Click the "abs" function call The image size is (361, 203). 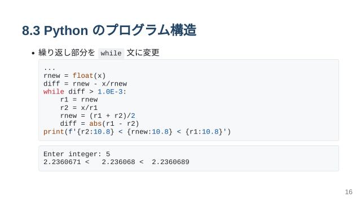tap(95, 123)
